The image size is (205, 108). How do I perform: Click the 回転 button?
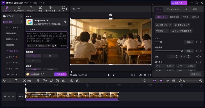coord(162,31)
